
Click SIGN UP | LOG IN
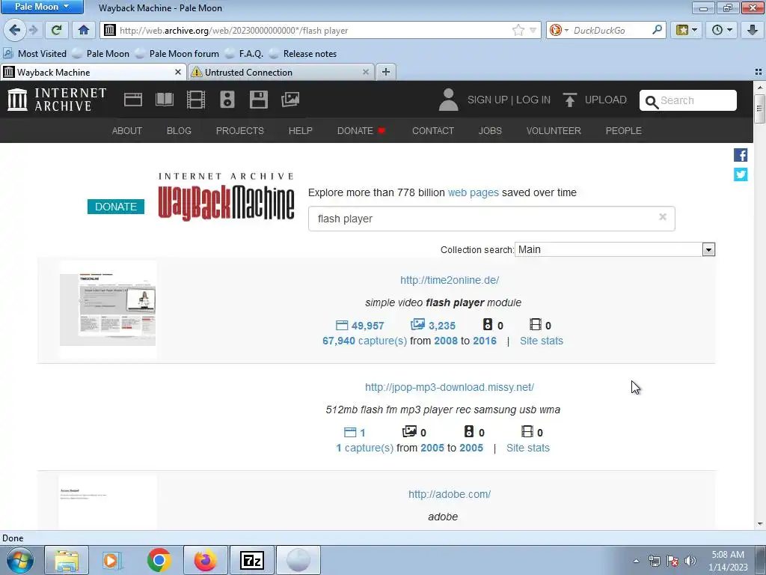coord(509,100)
